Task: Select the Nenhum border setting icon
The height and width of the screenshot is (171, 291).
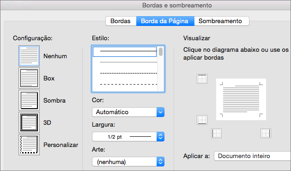Action: 29,56
